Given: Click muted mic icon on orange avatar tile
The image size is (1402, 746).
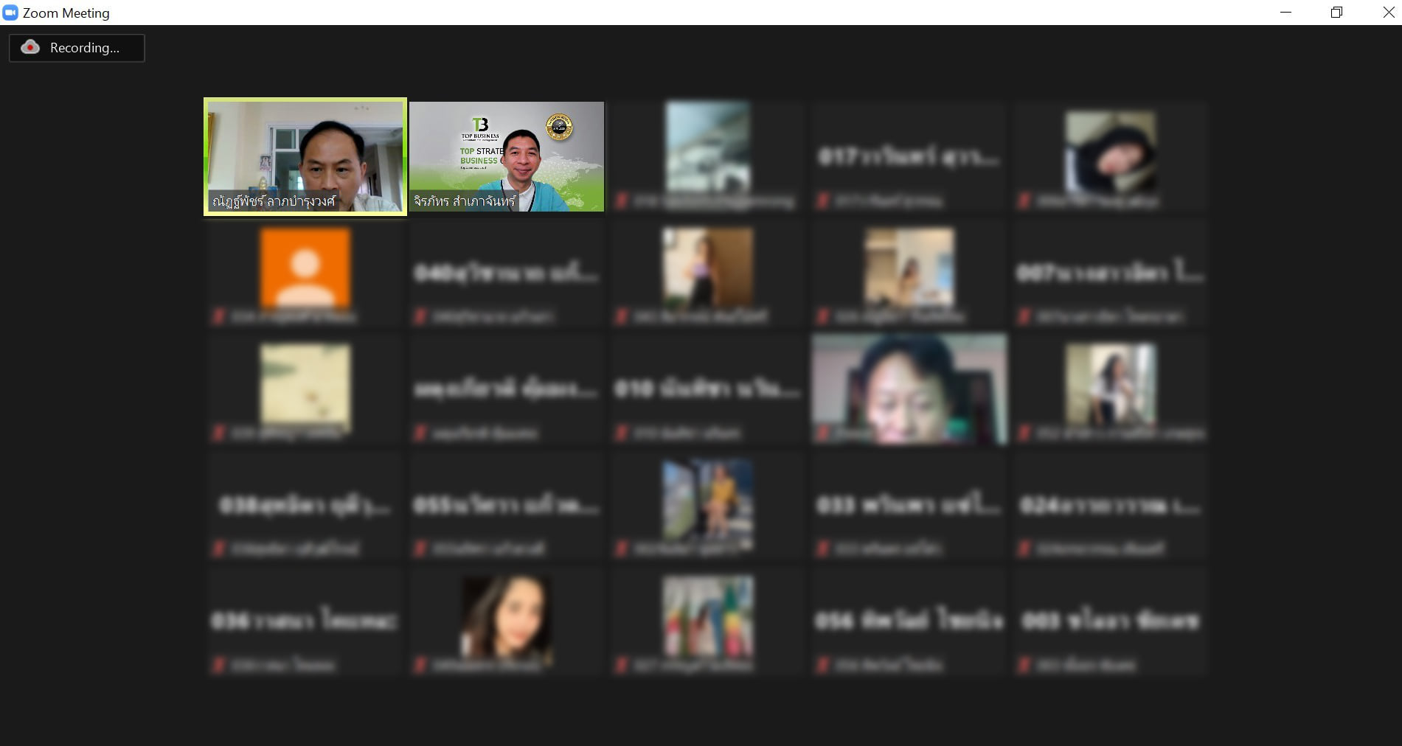Looking at the screenshot, I should coord(218,317).
